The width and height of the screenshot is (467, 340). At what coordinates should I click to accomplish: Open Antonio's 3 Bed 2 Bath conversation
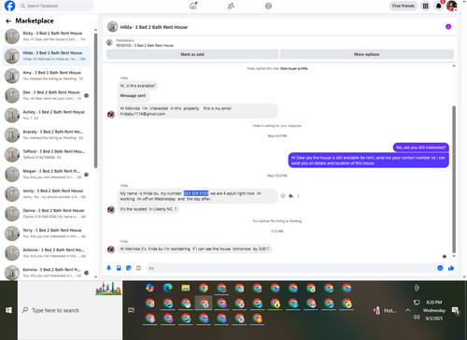point(47,253)
